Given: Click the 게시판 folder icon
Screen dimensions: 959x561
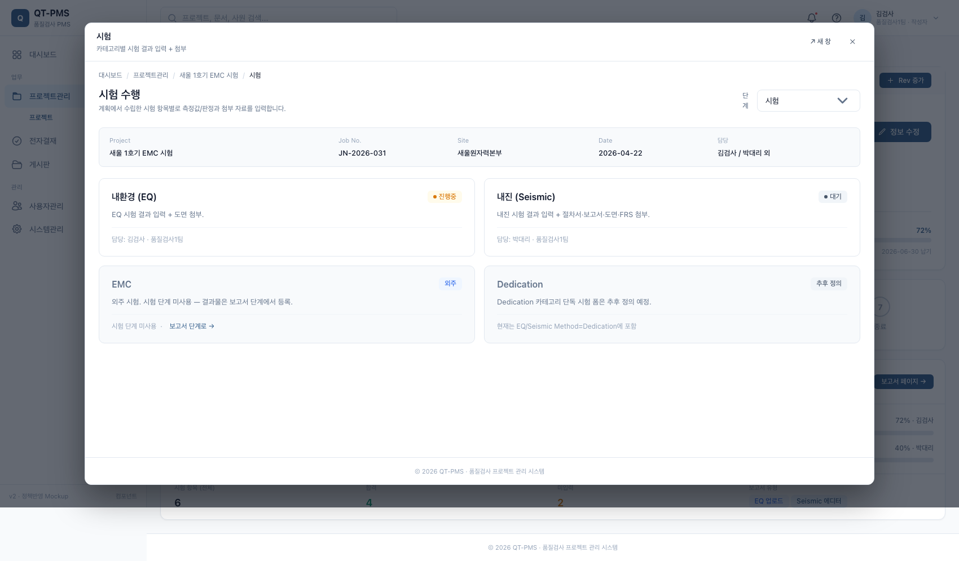Looking at the screenshot, I should [x=17, y=165].
